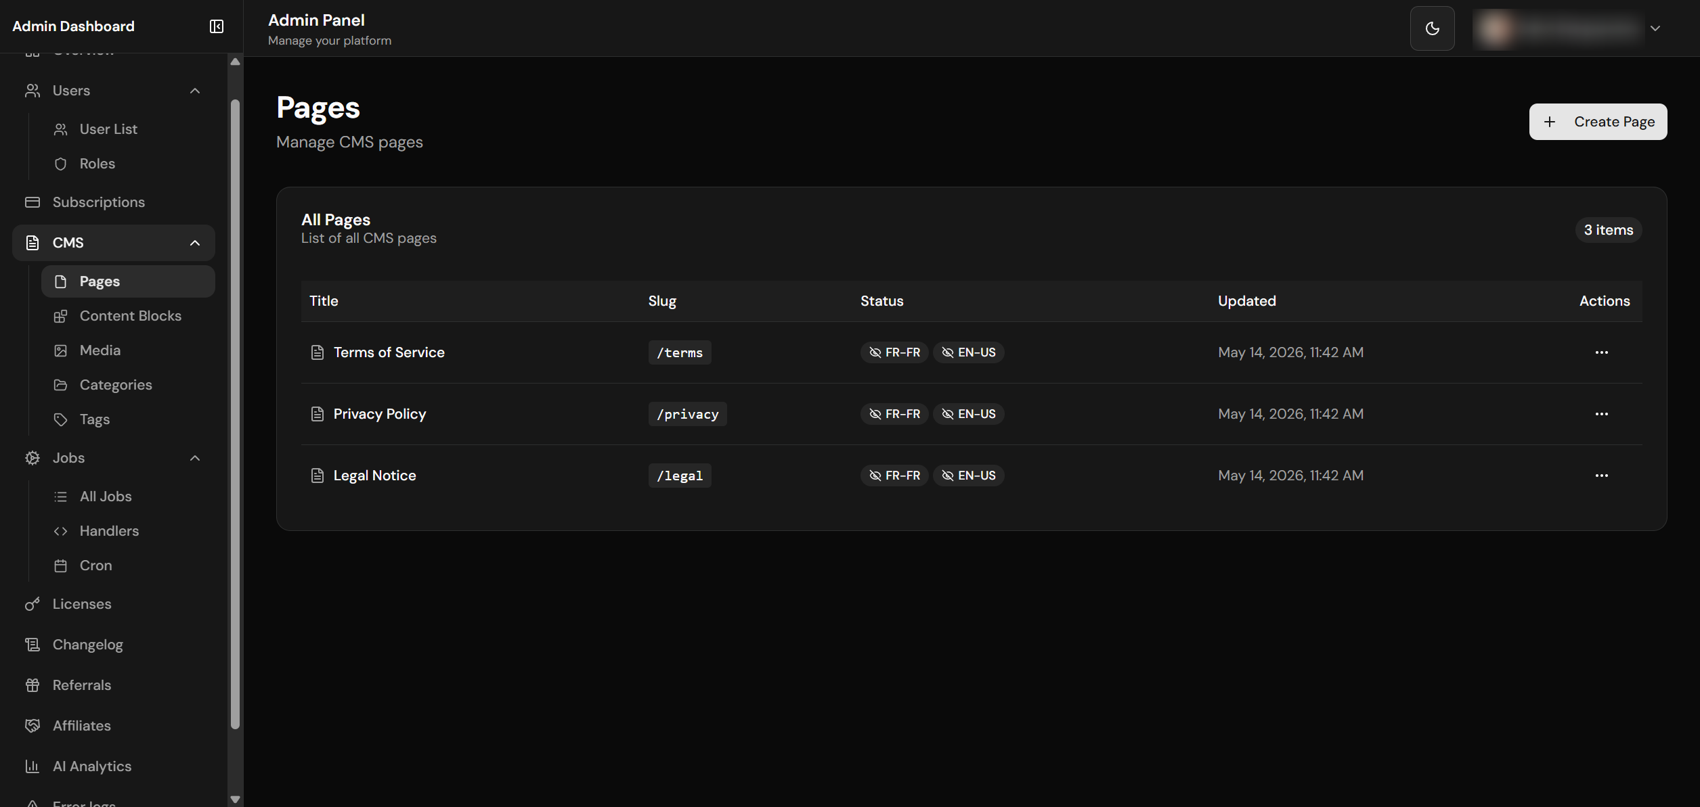Screen dimensions: 1700x807
Task: Click the Admin Dashboard title
Action: click(73, 26)
